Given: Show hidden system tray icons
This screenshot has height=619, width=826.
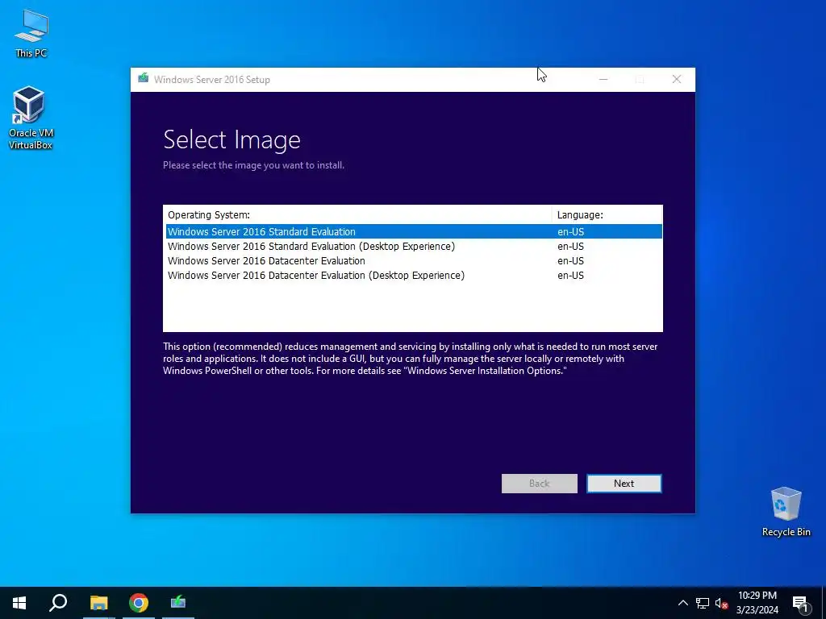Looking at the screenshot, I should click(682, 603).
